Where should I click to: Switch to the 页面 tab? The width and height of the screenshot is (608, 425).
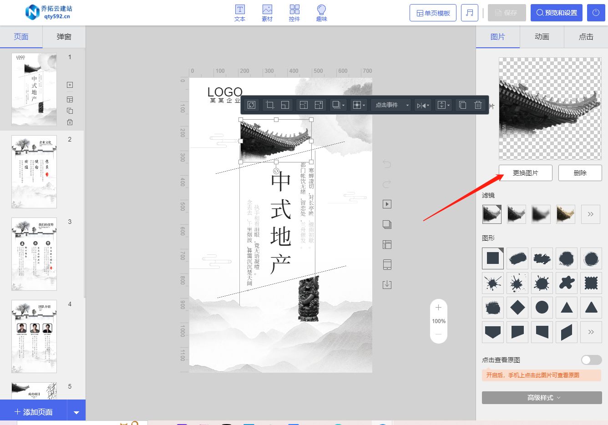21,37
